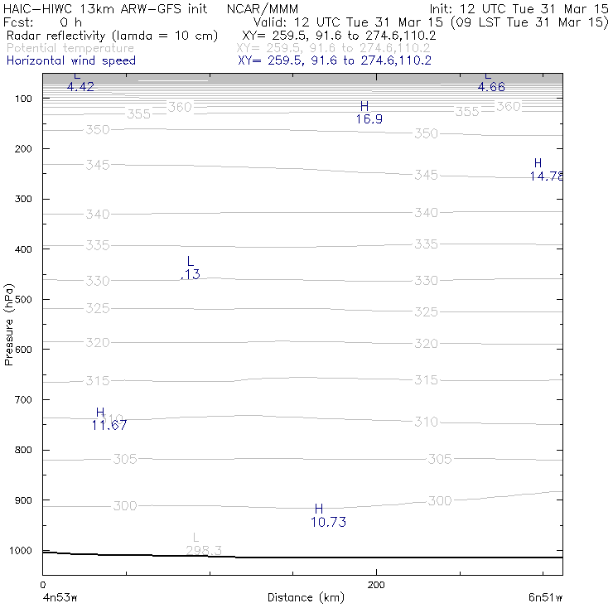
Task: Click the wind maximum "H 14.78" label
Action: click(546, 170)
